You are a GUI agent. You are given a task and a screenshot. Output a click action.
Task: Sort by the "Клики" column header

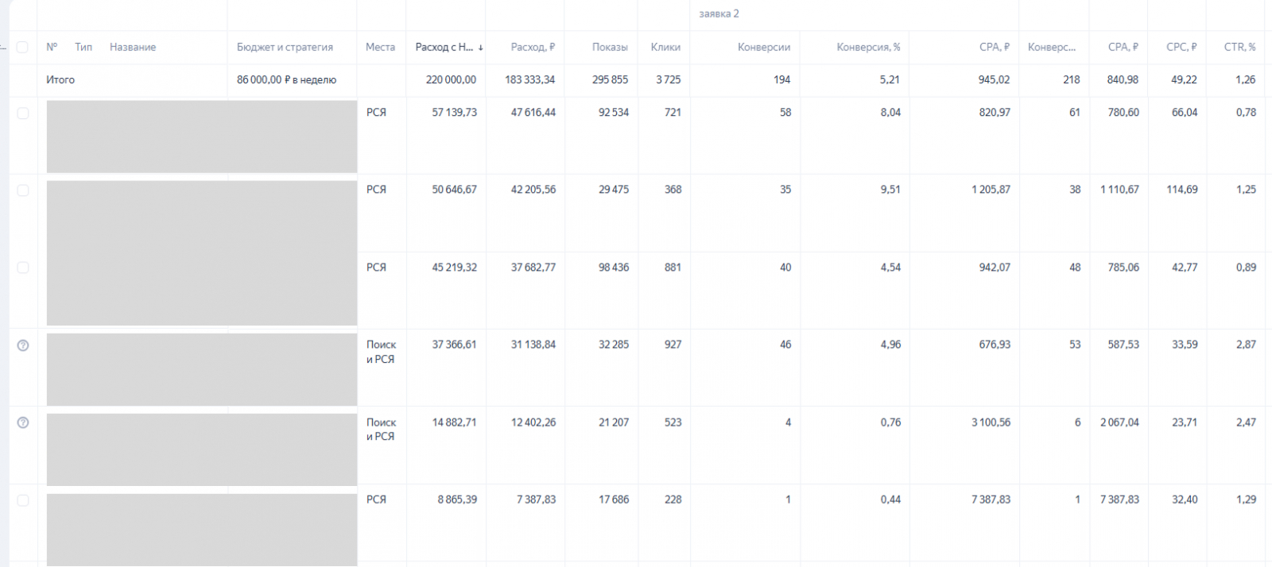click(665, 47)
